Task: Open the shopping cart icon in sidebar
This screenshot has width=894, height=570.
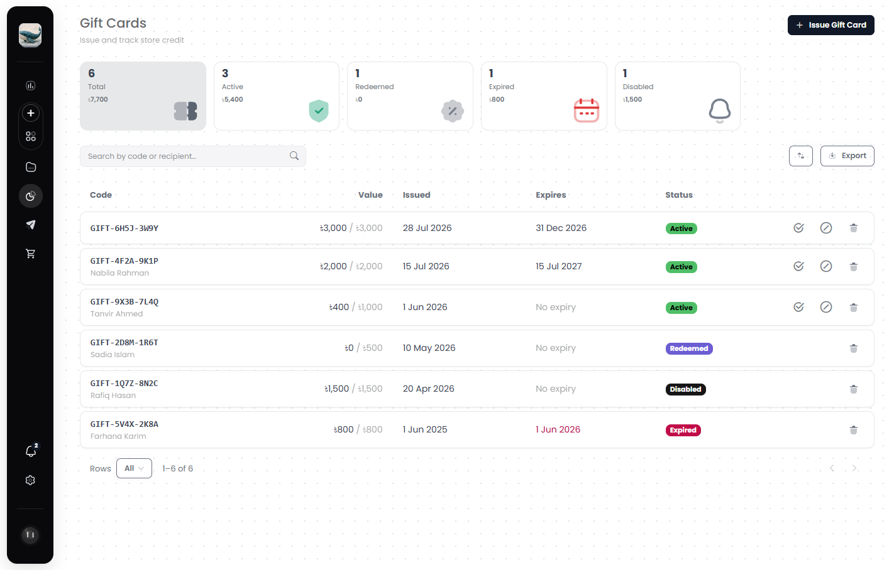Action: [30, 254]
